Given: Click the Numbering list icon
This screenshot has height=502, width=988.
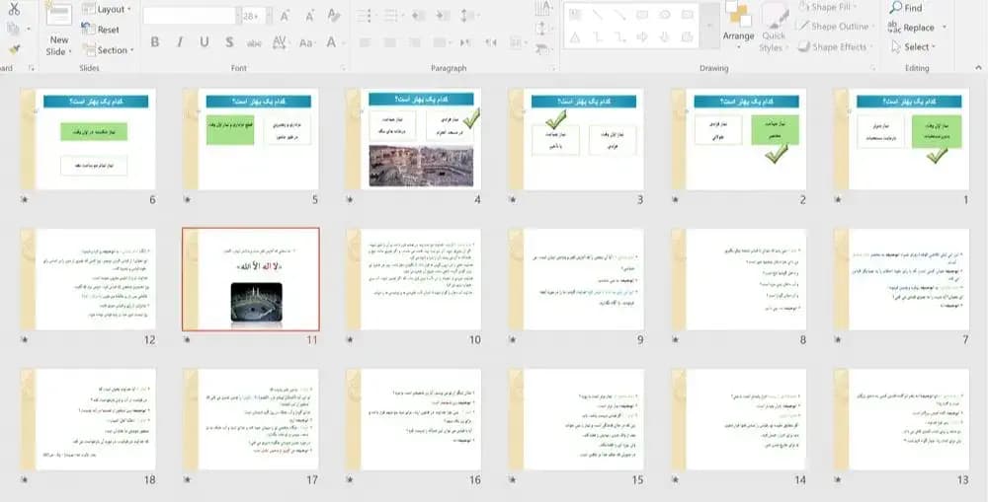Looking at the screenshot, I should [x=391, y=16].
